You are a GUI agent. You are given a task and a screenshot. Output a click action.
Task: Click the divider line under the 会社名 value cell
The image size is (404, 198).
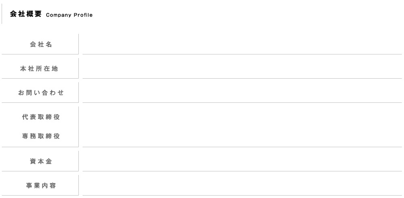pyautogui.click(x=242, y=54)
